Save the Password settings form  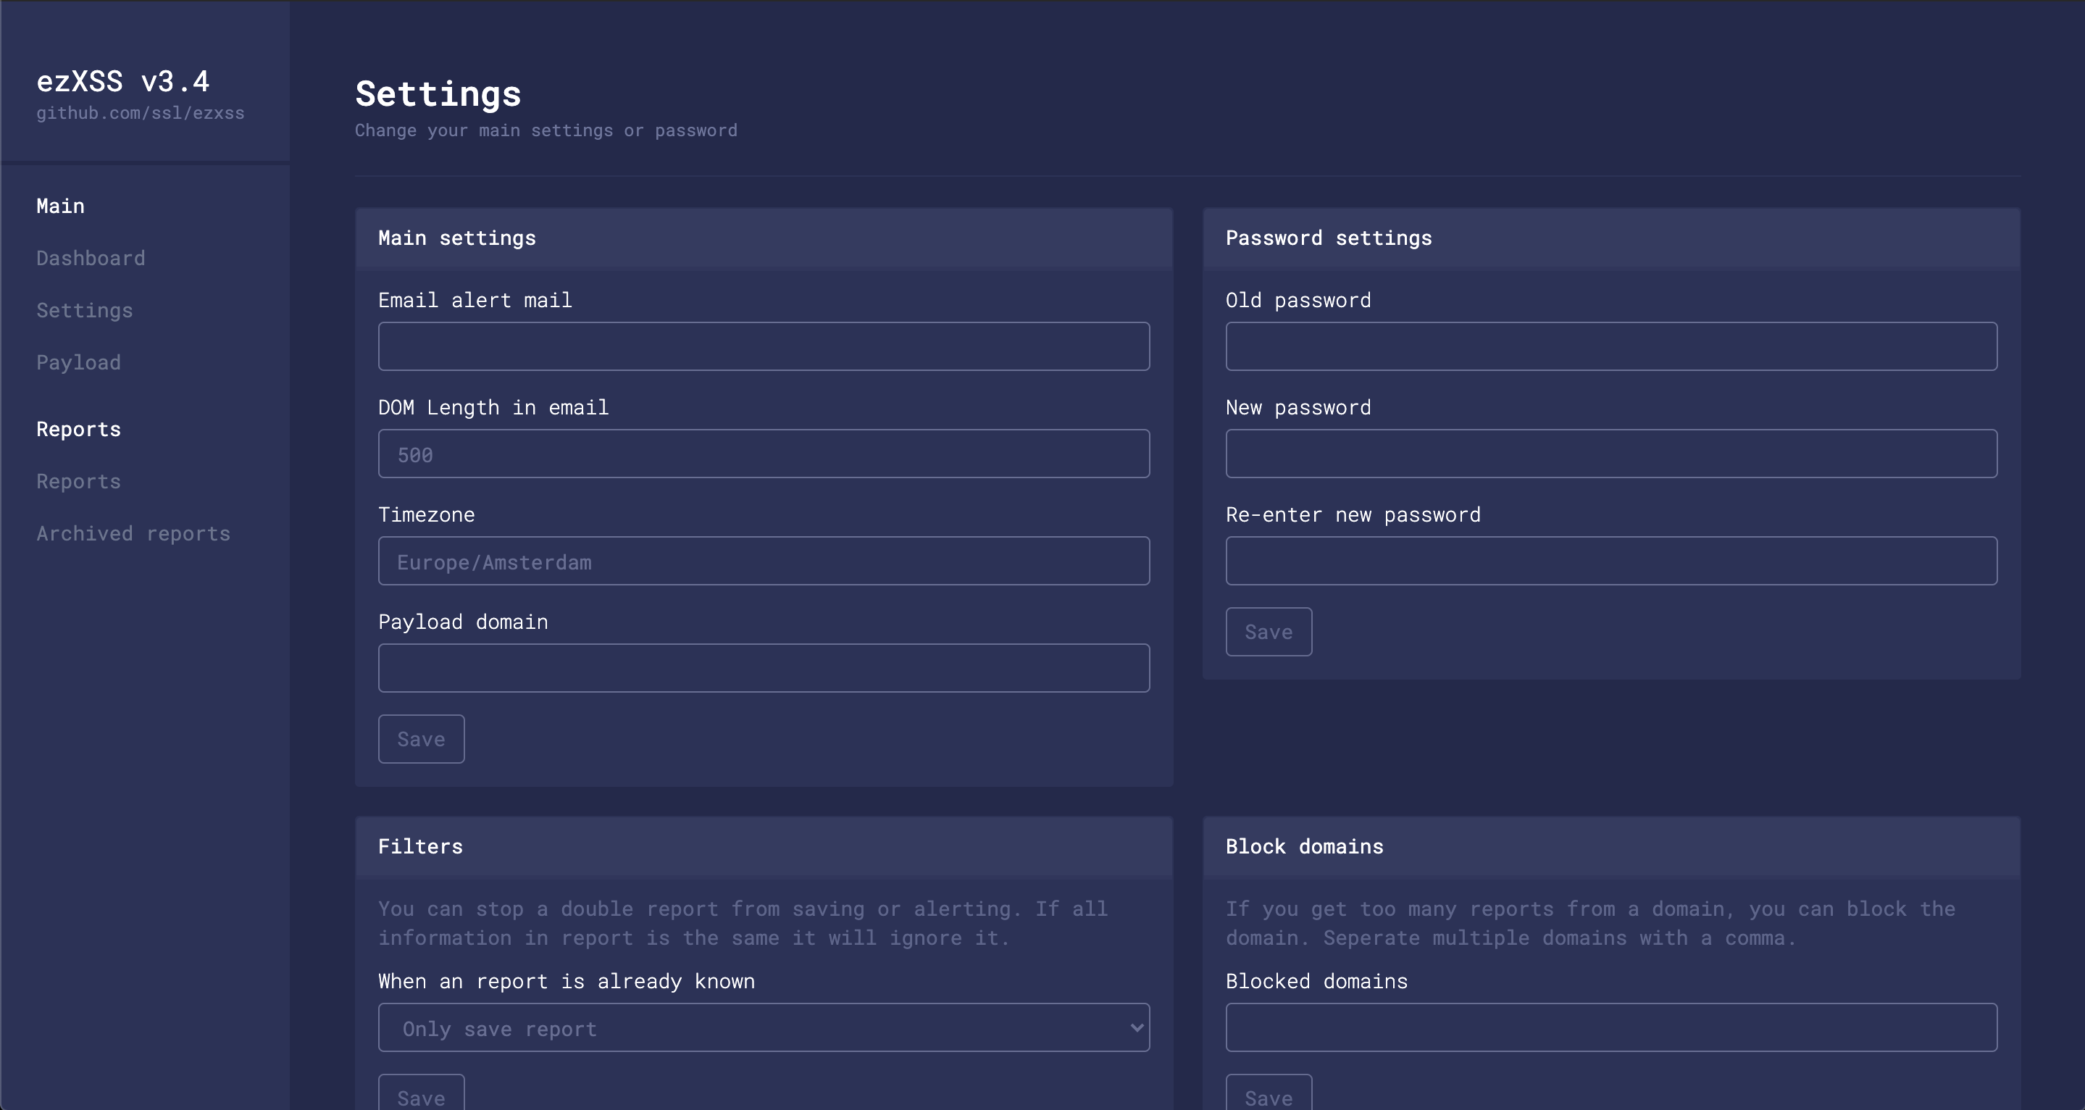pos(1269,633)
